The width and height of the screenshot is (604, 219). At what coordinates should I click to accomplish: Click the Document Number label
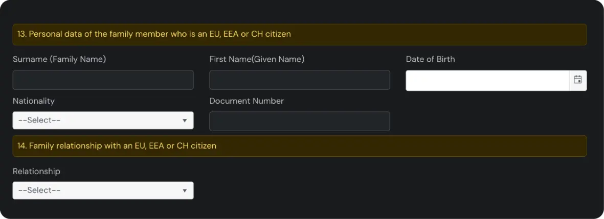pos(247,101)
